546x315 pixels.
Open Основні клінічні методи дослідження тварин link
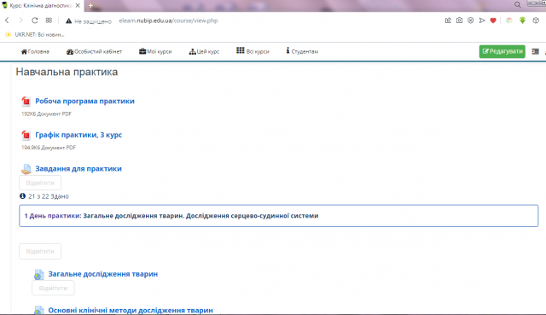(x=131, y=310)
